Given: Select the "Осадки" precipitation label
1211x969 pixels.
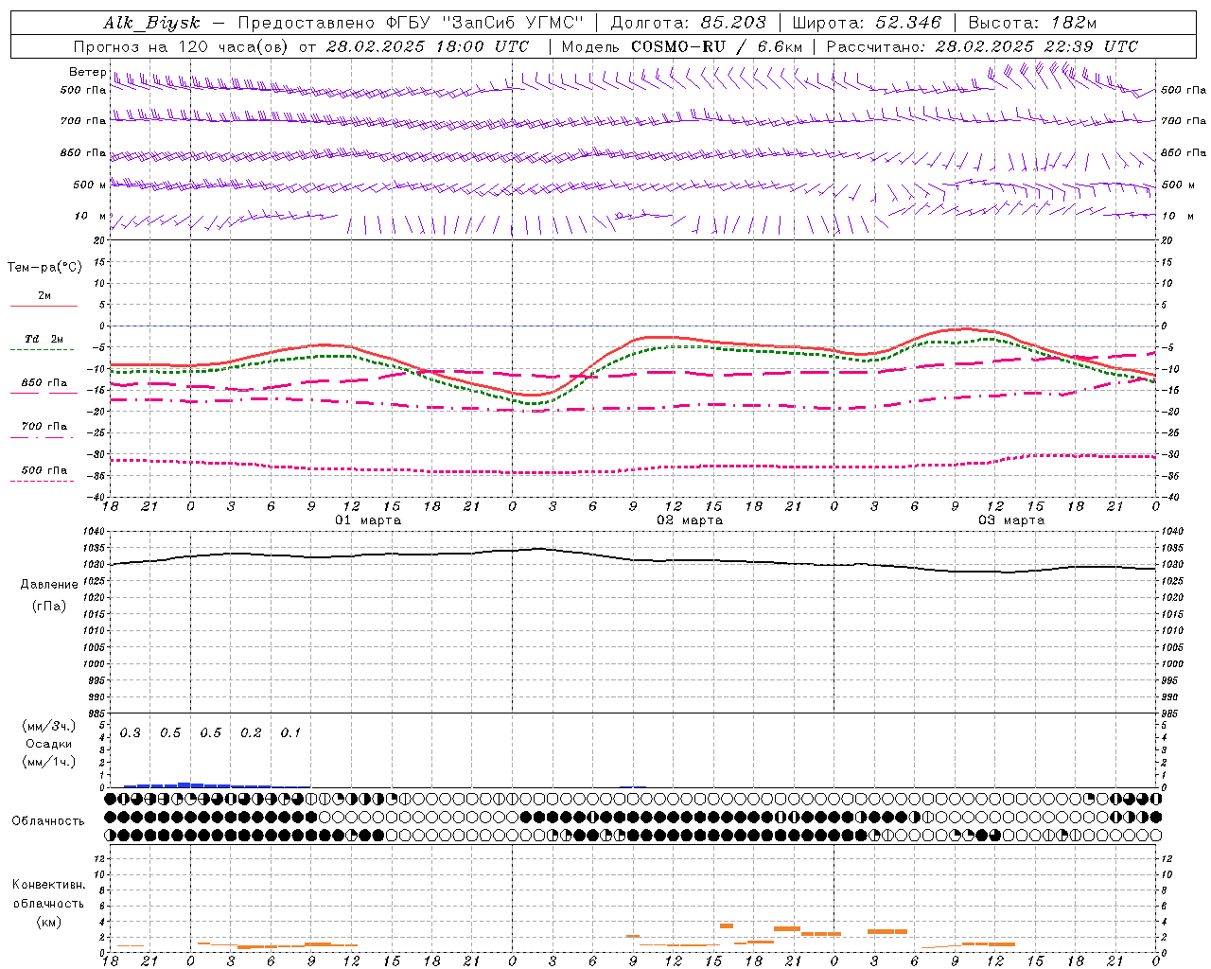Looking at the screenshot, I should point(49,744).
